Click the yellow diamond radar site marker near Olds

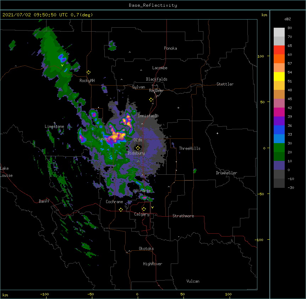138,148
